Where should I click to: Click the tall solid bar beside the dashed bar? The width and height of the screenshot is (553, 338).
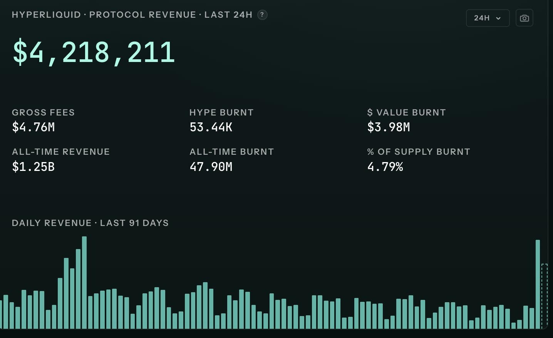pos(538,284)
